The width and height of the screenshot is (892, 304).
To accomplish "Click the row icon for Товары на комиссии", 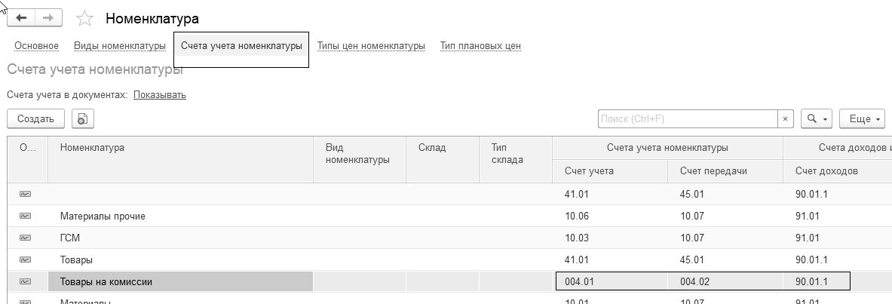I will (26, 282).
